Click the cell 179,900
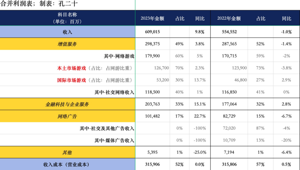Screen dimensions: 300x170 coord(152,56)
